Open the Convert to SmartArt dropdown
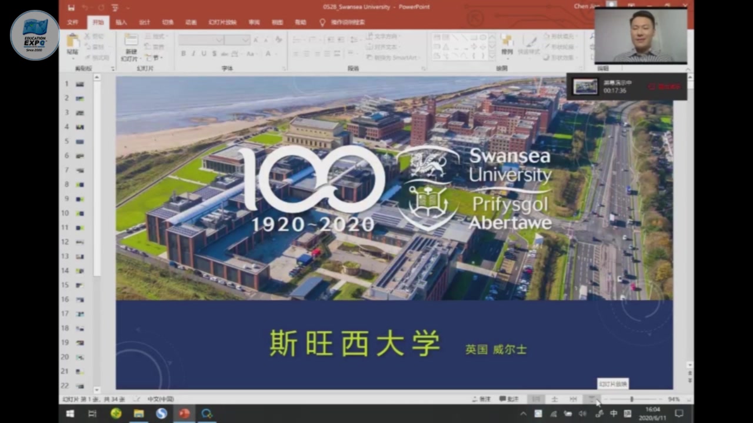The height and width of the screenshot is (423, 753). (394, 58)
